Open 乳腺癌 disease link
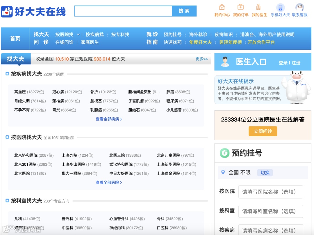314x235 pixels. pyautogui.click(x=96, y=110)
